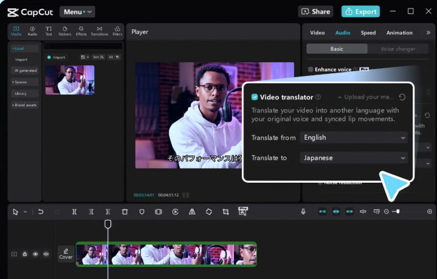Click the Crop tool icon
437x279 pixels.
coord(226,211)
